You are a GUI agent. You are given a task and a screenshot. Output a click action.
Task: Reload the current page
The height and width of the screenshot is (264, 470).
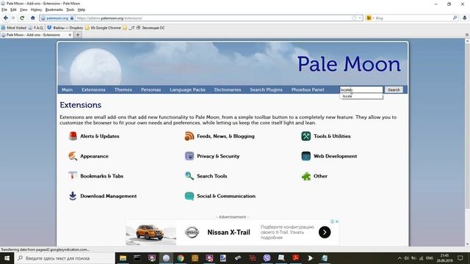[x=22, y=18]
